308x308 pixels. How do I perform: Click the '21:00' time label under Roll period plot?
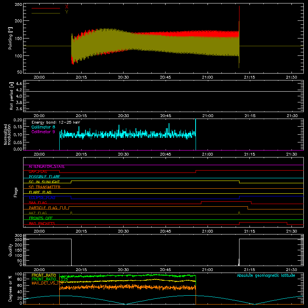(x=208, y=116)
